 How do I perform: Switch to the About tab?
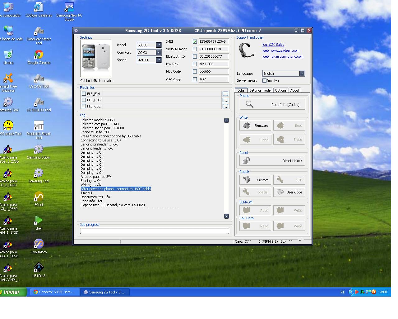(x=295, y=90)
